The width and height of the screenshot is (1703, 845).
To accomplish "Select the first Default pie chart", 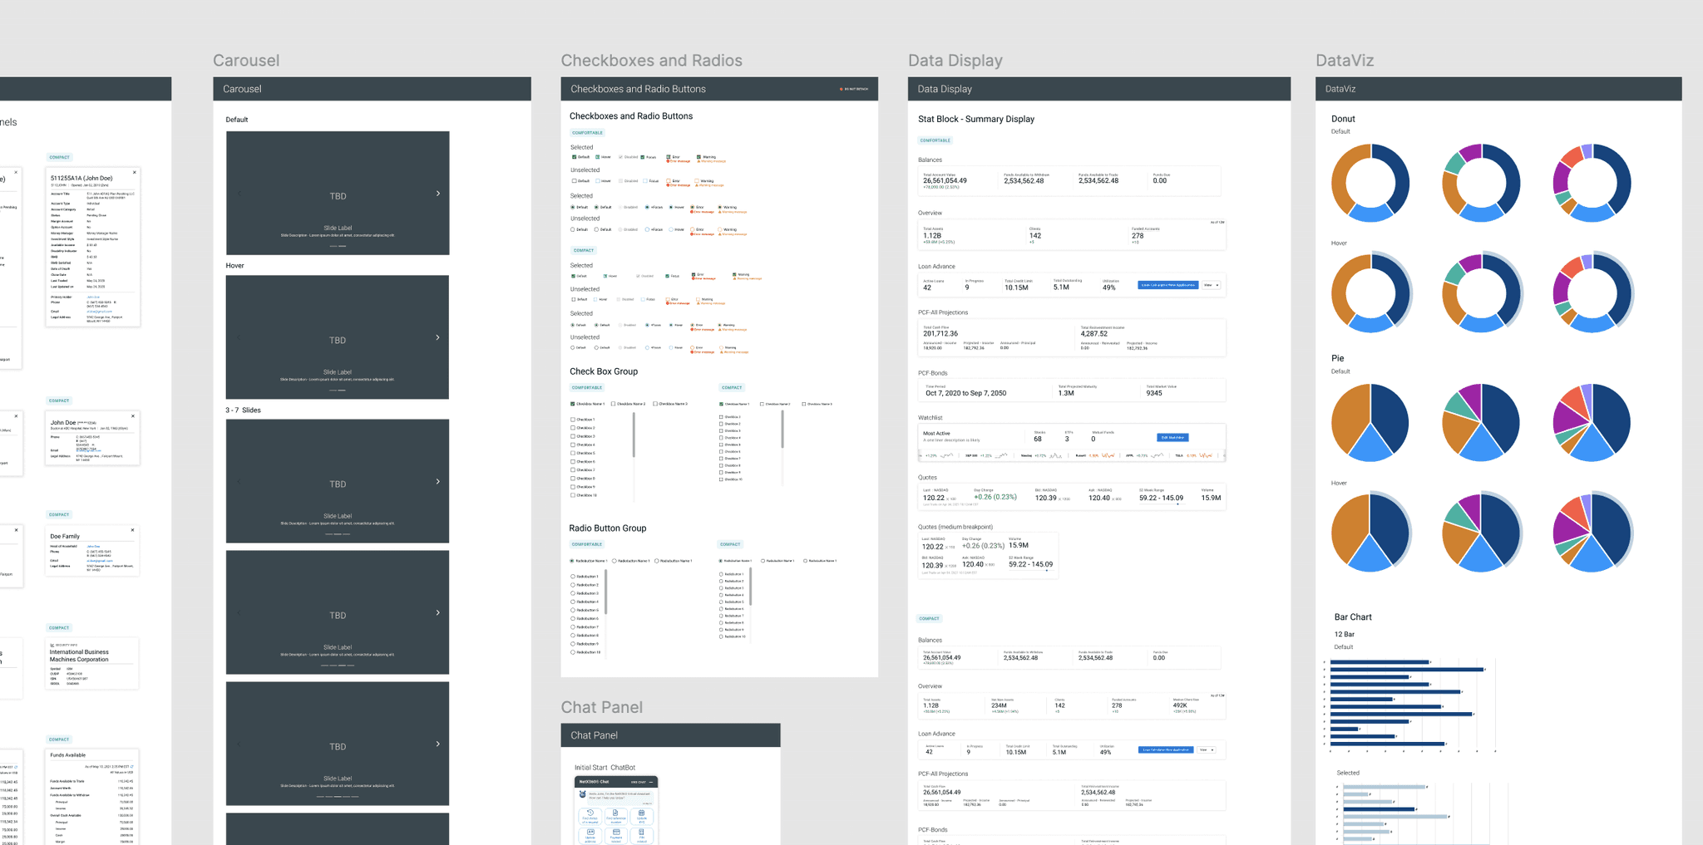I will 1370,422.
